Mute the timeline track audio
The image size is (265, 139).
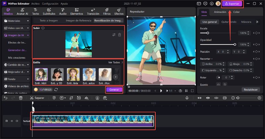(x=17, y=121)
